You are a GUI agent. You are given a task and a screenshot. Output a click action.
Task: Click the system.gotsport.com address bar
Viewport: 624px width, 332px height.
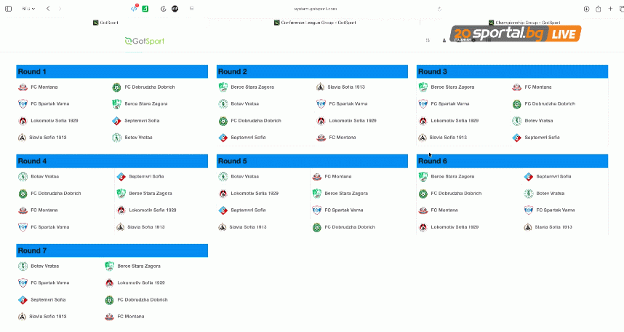coord(313,9)
